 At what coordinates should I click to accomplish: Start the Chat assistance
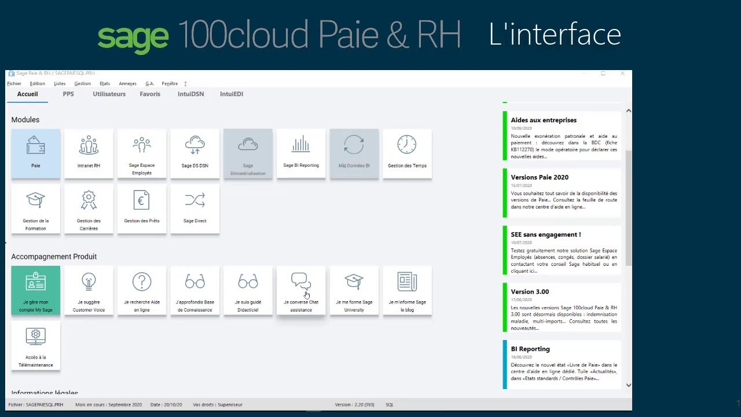click(x=301, y=290)
